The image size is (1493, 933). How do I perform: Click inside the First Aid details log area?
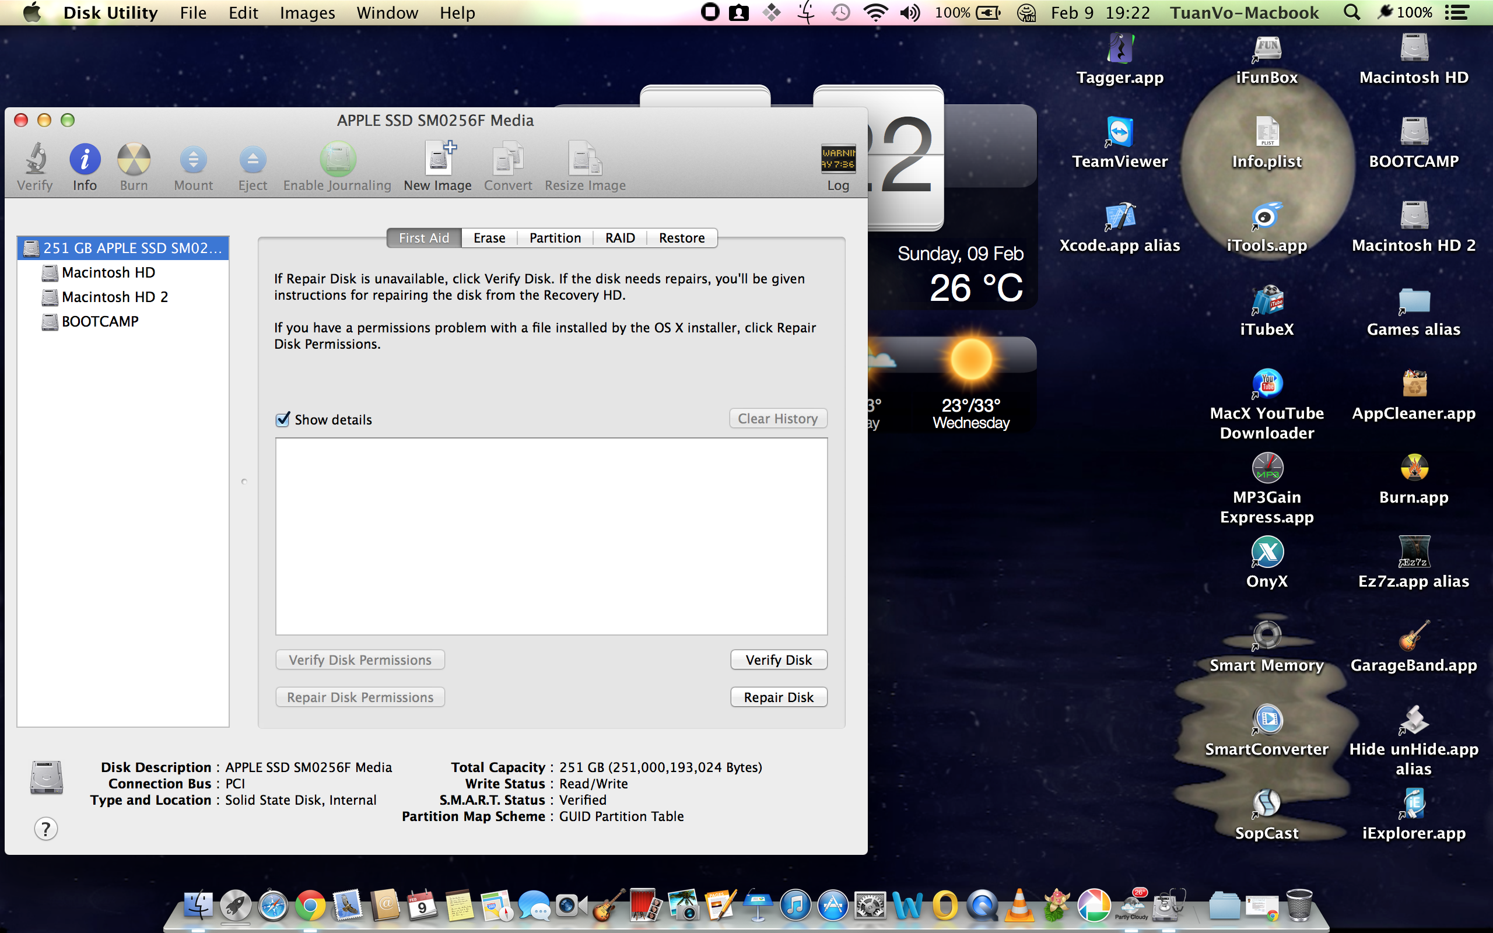pyautogui.click(x=551, y=536)
